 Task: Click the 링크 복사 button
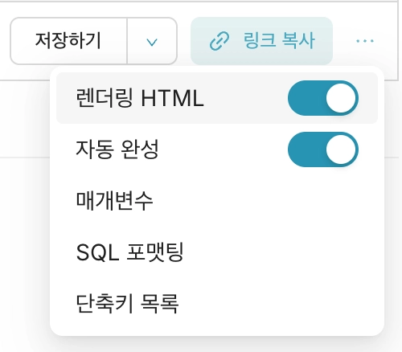coord(261,41)
